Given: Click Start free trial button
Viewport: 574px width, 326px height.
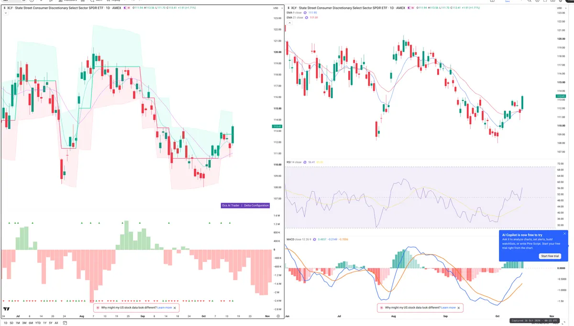Looking at the screenshot, I should click(x=550, y=256).
